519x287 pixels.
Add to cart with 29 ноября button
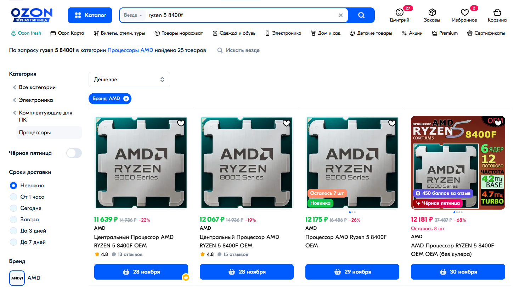click(352, 272)
